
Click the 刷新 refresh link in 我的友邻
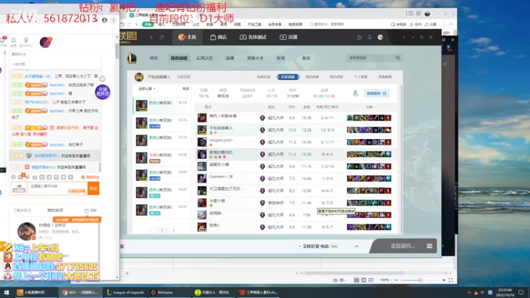91,211
